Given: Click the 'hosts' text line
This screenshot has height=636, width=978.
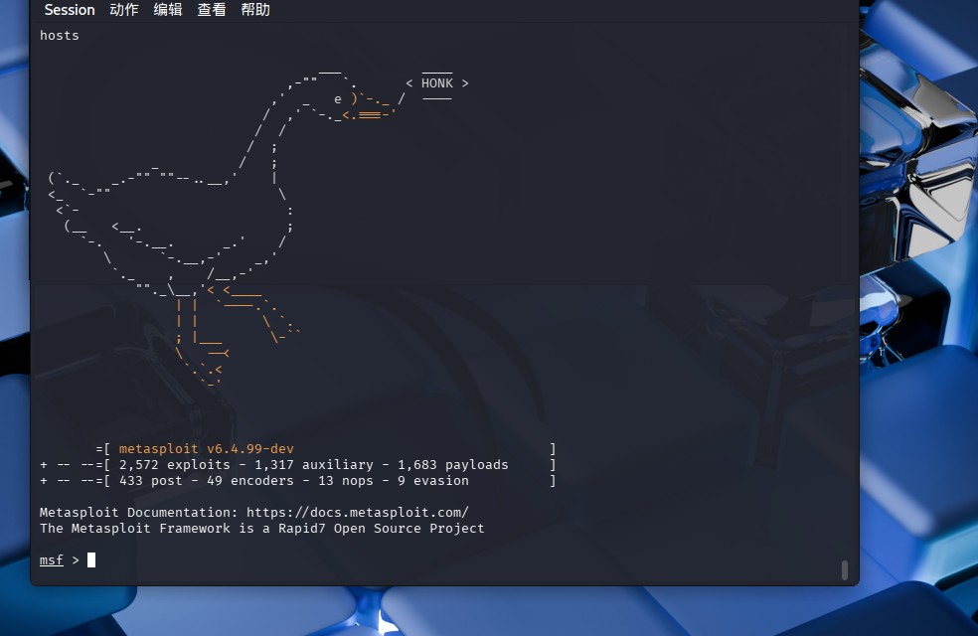Looking at the screenshot, I should 60,36.
